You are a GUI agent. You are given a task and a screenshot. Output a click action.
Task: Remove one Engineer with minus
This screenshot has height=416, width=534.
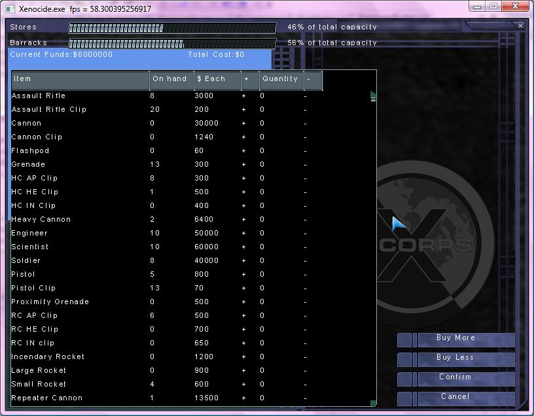point(305,234)
